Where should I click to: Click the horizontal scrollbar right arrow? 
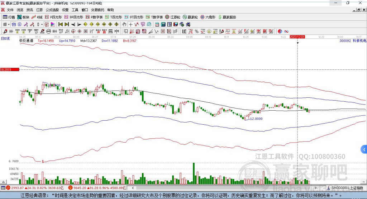pos(315,188)
